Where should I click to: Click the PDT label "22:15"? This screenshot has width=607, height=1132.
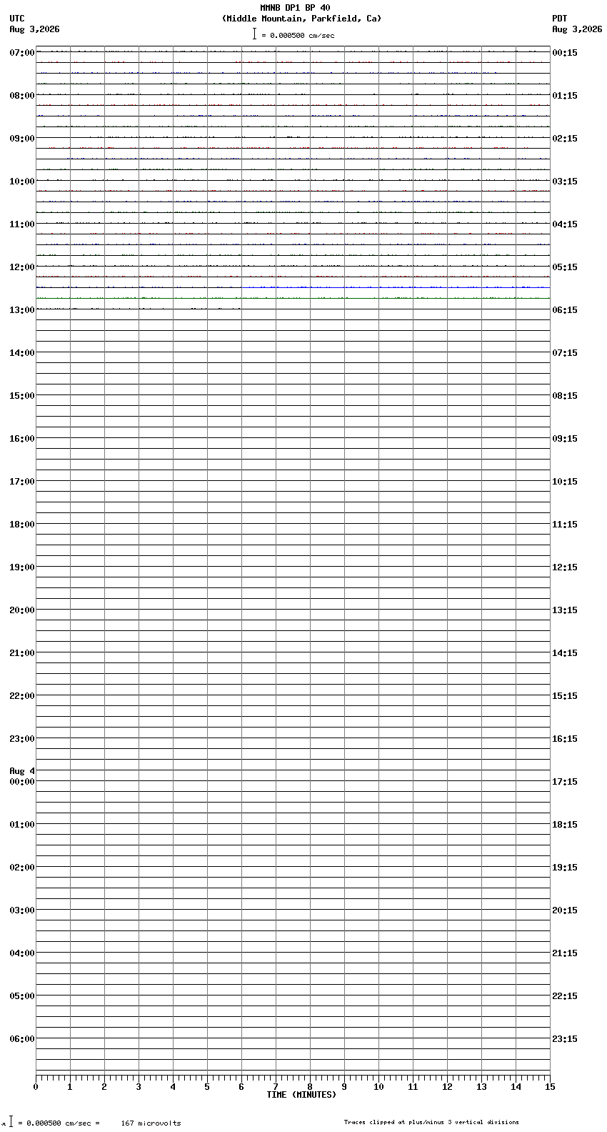click(565, 996)
